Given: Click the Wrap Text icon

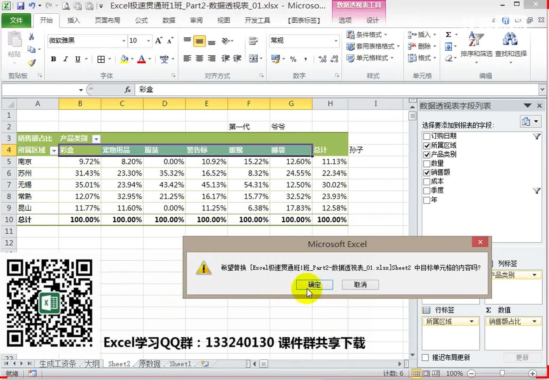Looking at the screenshot, I should (253, 41).
